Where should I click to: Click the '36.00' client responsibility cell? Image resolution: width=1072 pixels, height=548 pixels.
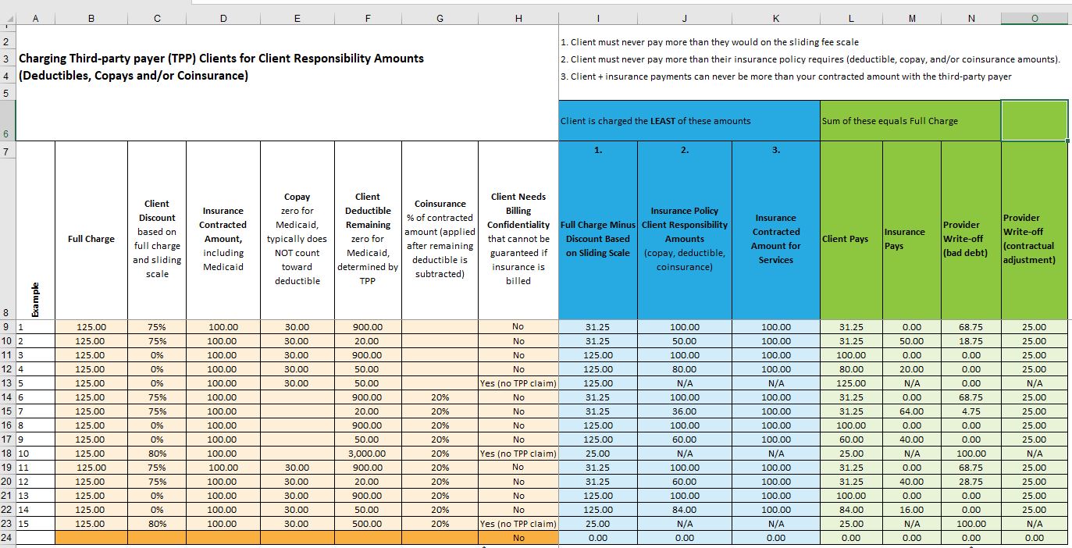coord(685,411)
